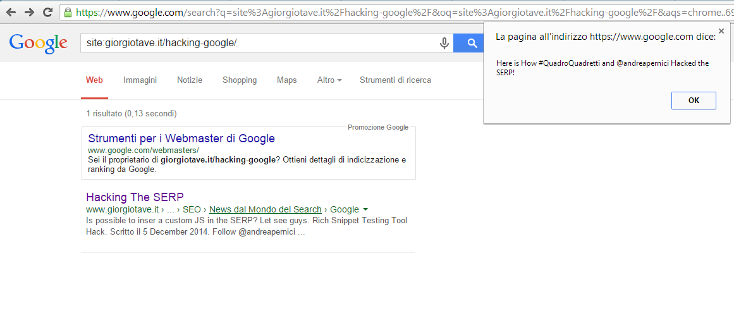Expand the green arrow next to Google breadcrumb

pos(365,209)
